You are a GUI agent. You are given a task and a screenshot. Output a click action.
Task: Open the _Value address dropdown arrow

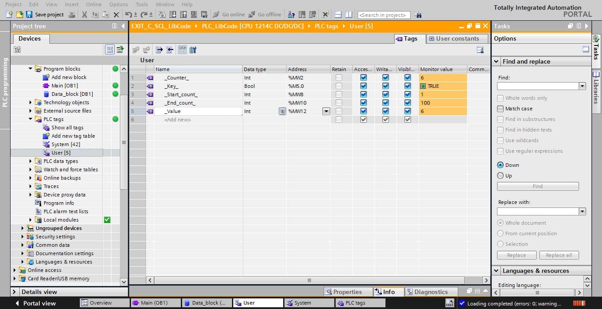pos(326,111)
